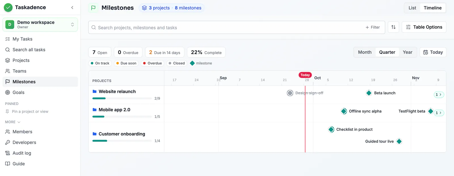Switch to the List view tab

(x=412, y=8)
